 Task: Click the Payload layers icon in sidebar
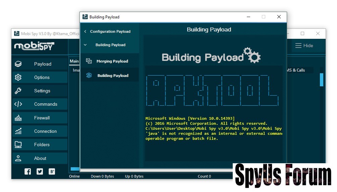18,64
